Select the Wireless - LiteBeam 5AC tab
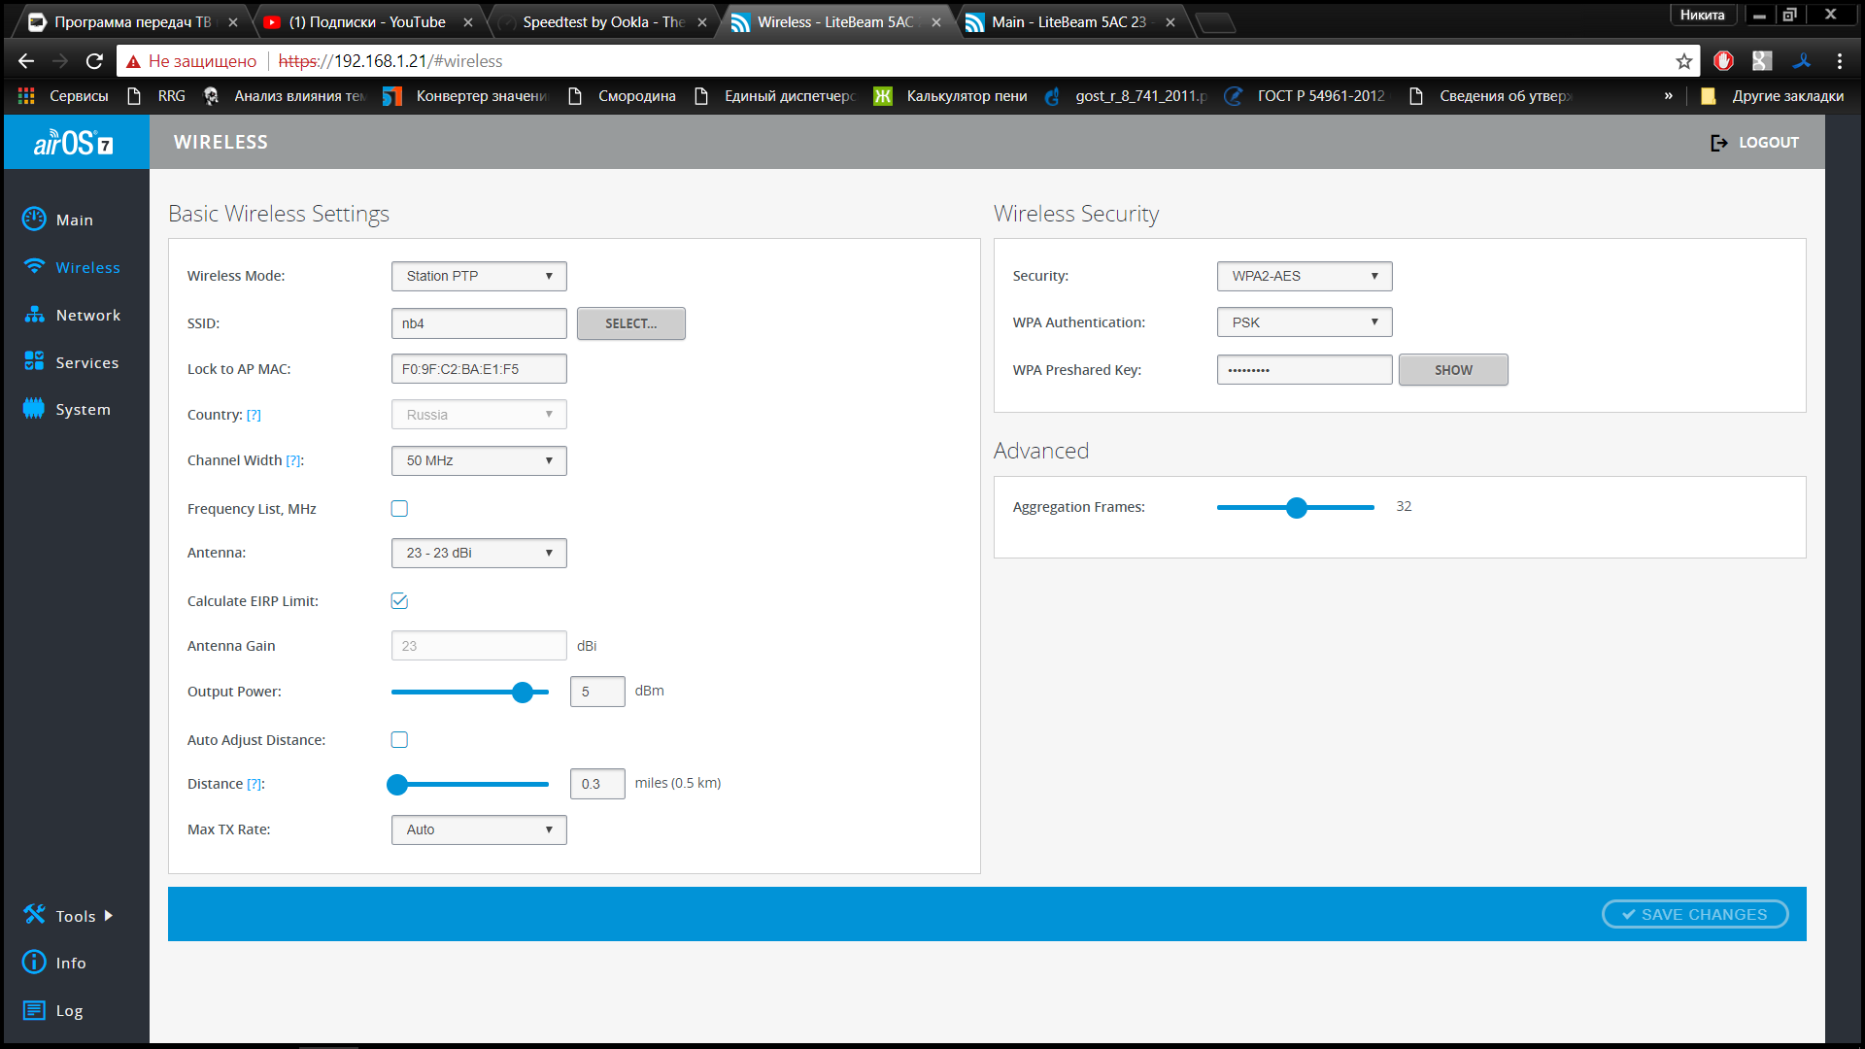 [835, 22]
